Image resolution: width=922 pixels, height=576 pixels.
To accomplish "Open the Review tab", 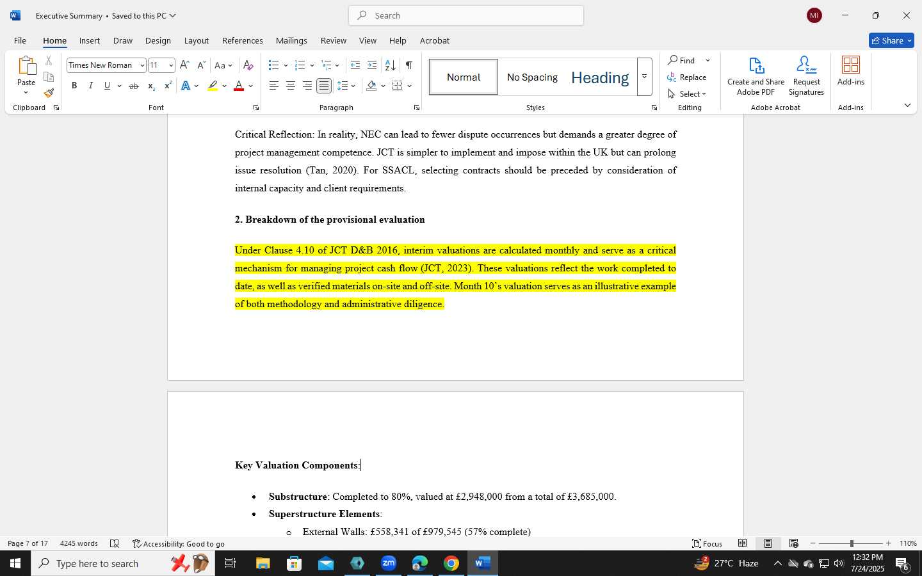I will pyautogui.click(x=334, y=40).
